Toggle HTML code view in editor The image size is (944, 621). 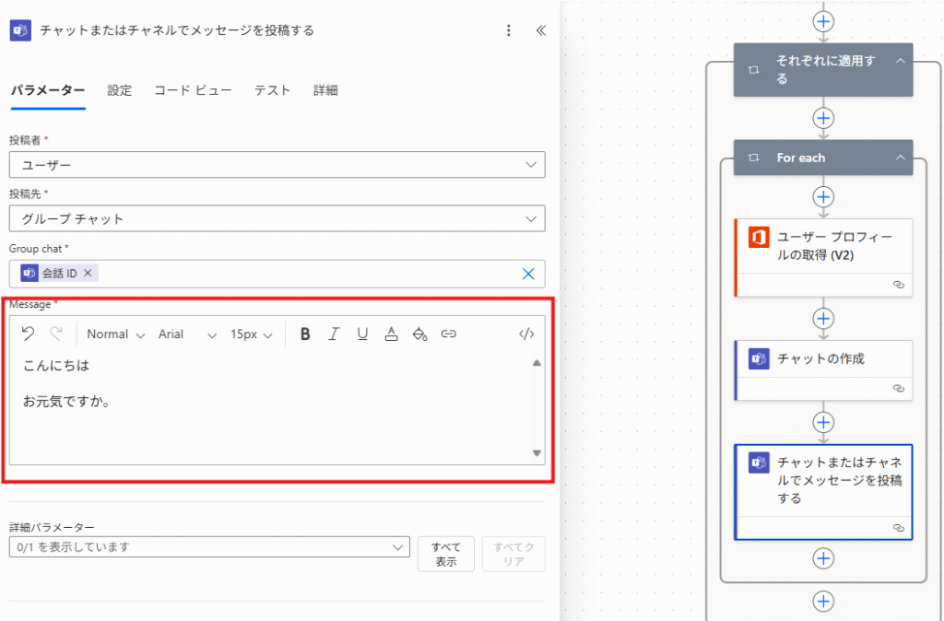pyautogui.click(x=526, y=334)
